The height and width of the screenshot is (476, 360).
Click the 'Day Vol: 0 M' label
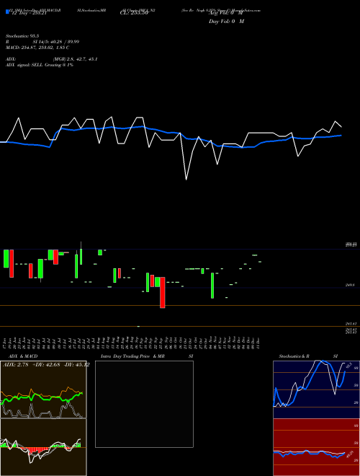[x=226, y=22]
